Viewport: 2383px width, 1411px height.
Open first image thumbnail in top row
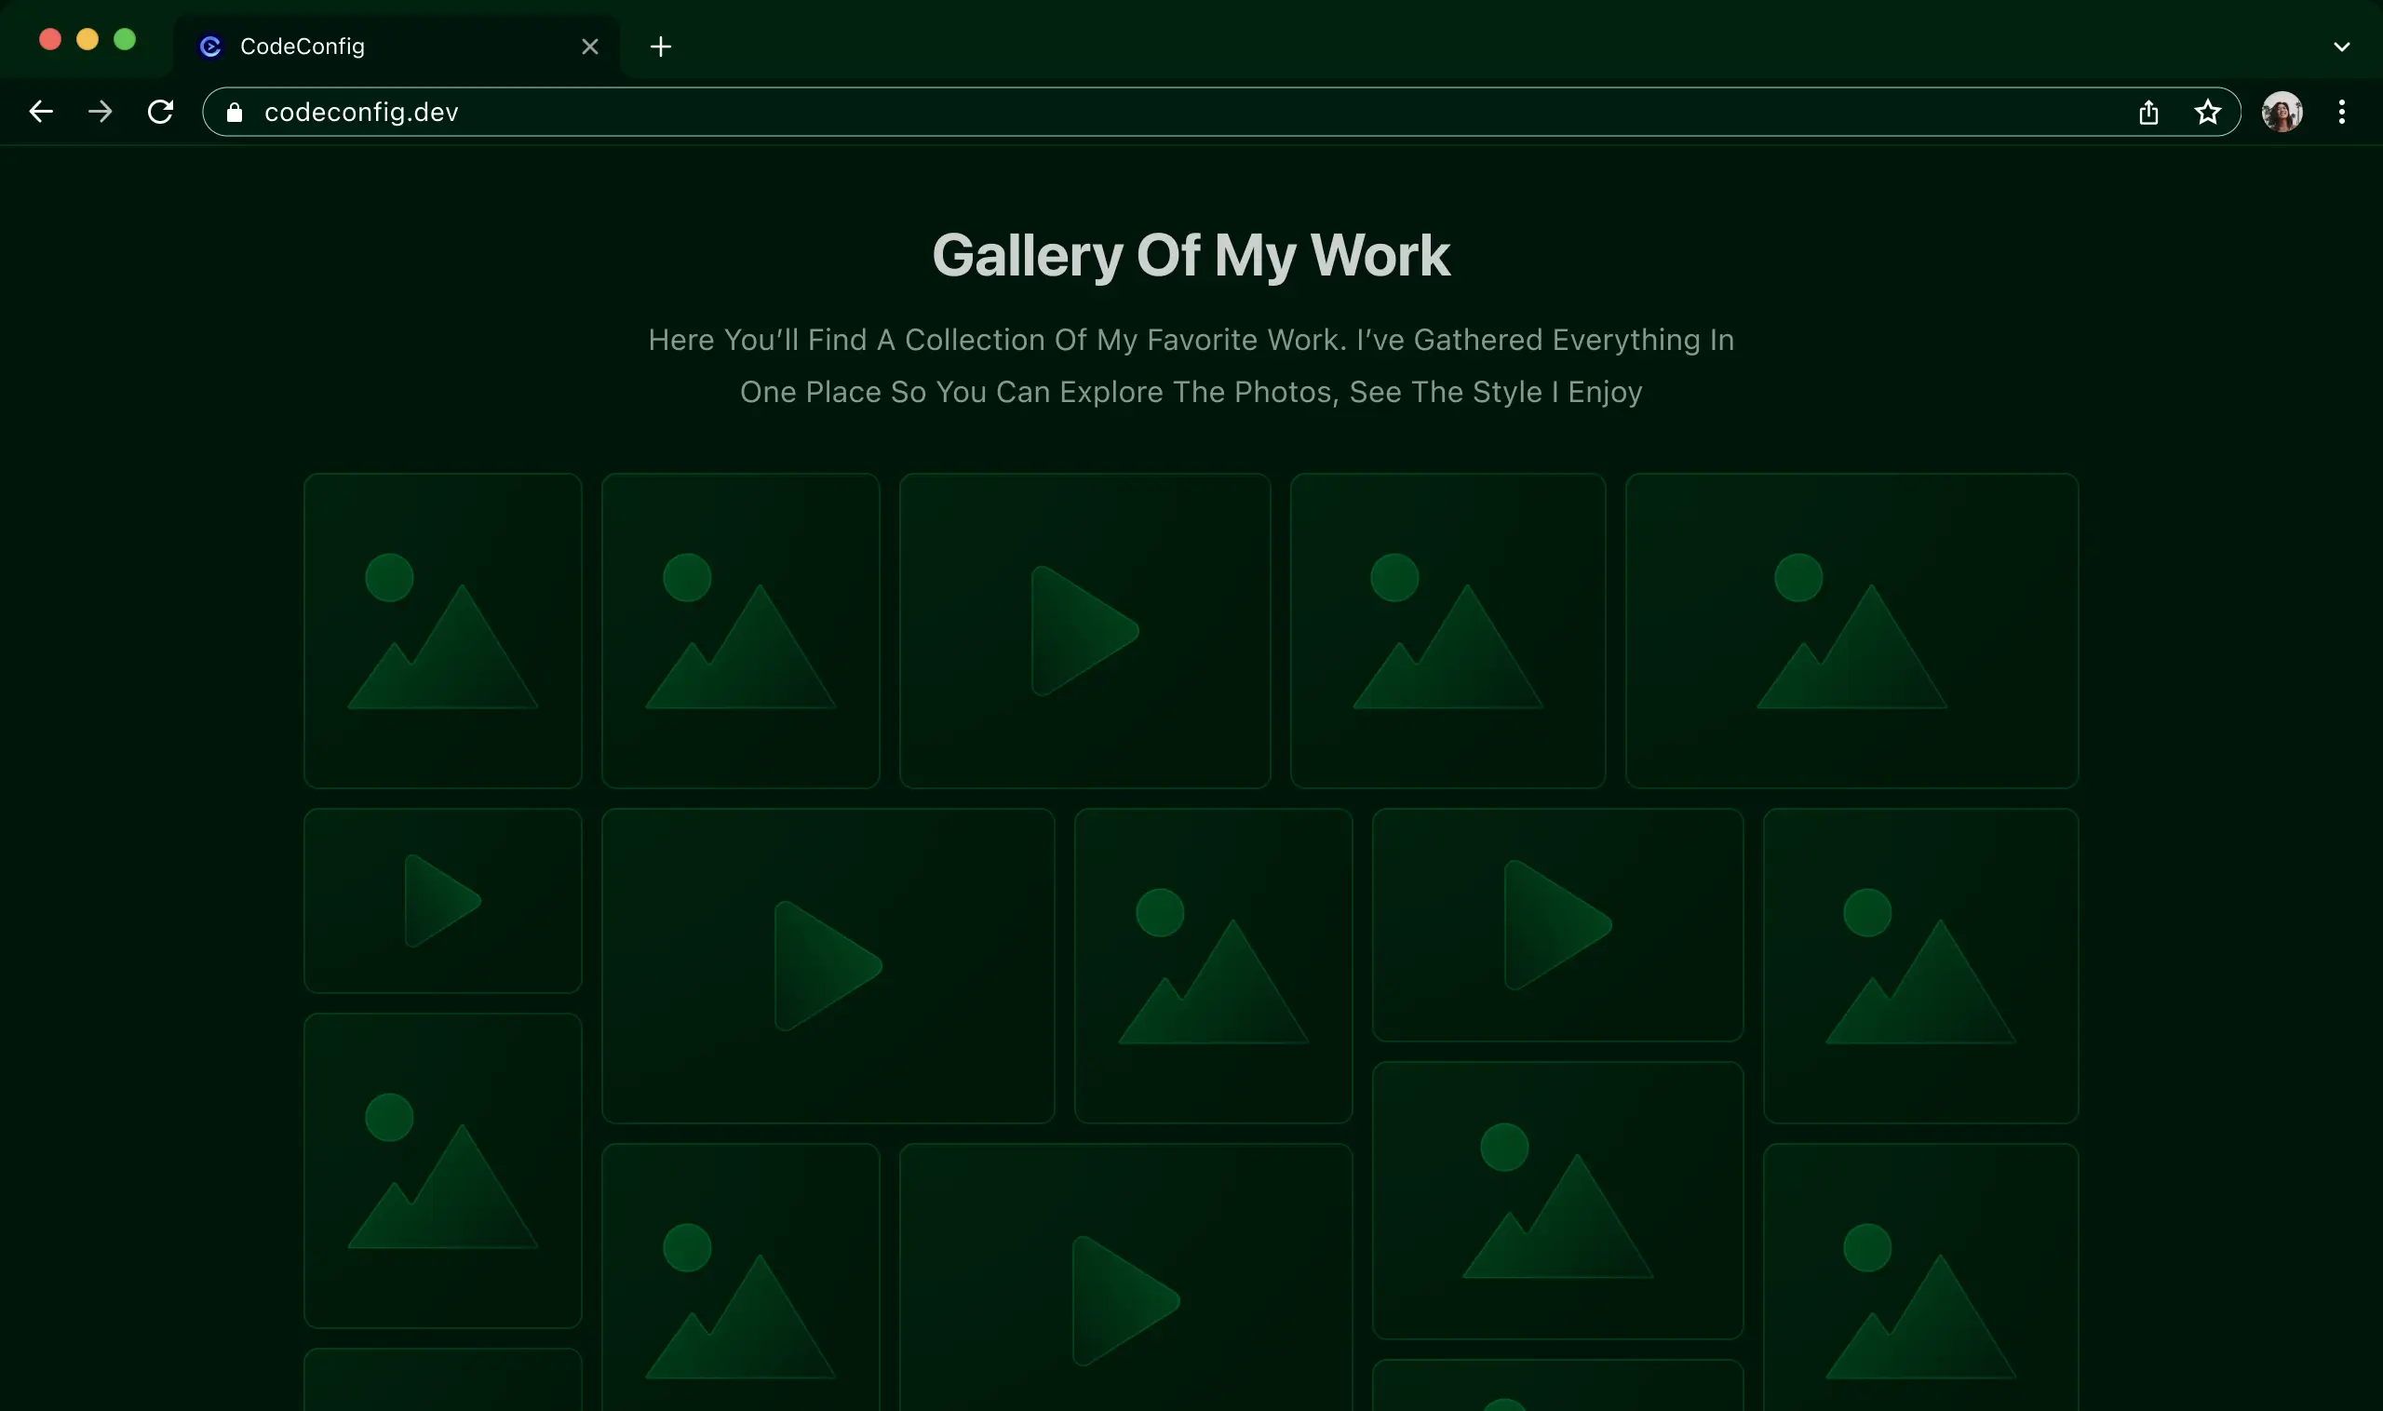point(442,630)
